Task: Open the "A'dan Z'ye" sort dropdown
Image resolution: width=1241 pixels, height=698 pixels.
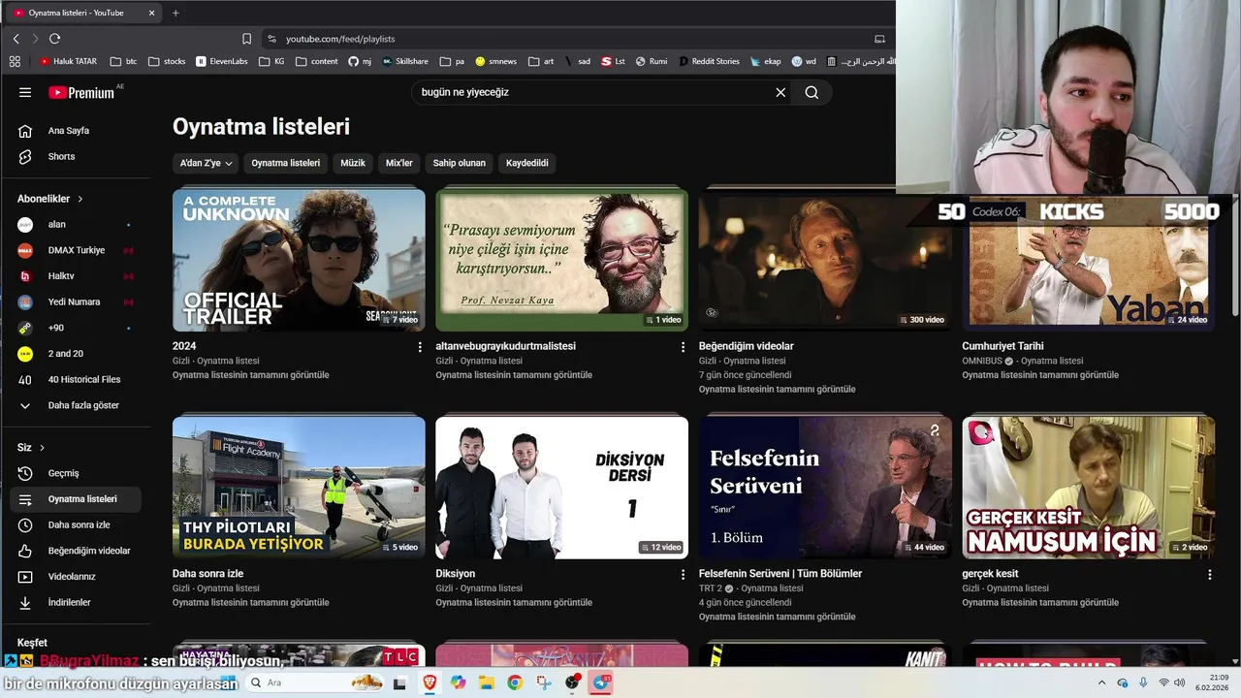Action: coord(207,163)
